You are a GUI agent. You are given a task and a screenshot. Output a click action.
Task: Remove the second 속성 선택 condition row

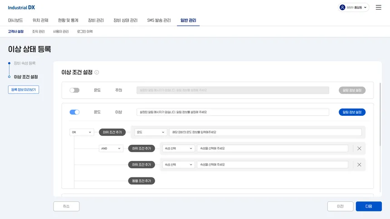359,165
